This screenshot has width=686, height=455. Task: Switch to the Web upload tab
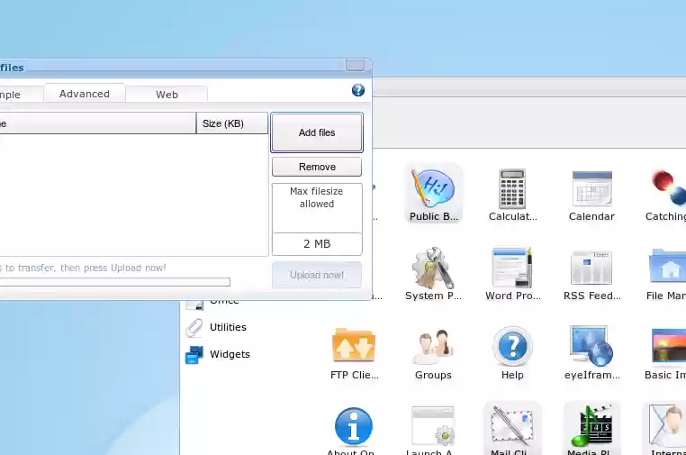coord(167,94)
